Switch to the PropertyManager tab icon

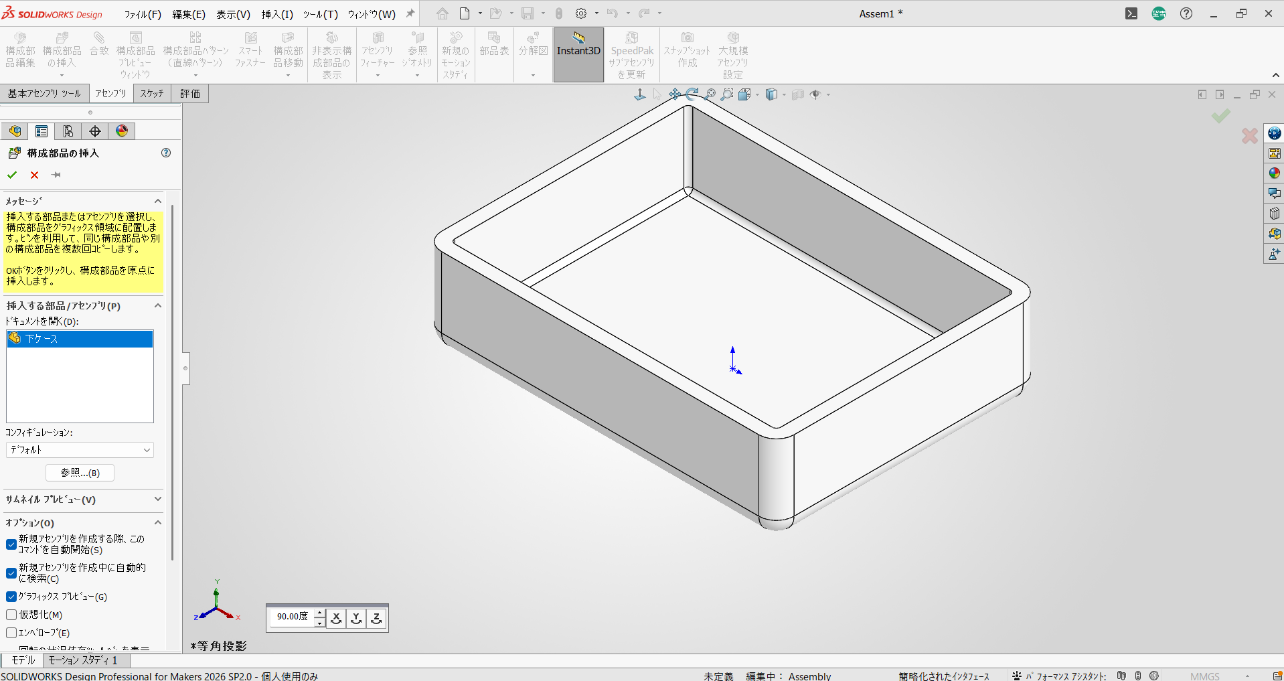click(x=42, y=131)
